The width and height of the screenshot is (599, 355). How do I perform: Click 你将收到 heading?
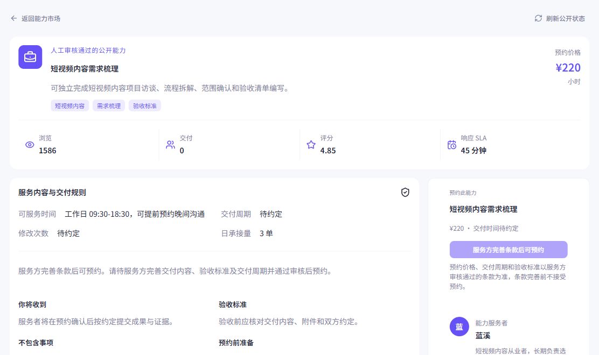coord(32,304)
